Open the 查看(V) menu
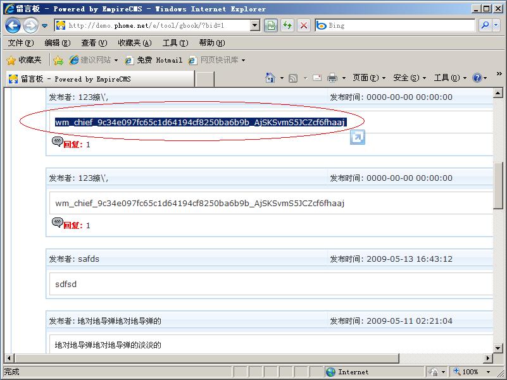This screenshot has height=380, width=507. click(x=94, y=43)
